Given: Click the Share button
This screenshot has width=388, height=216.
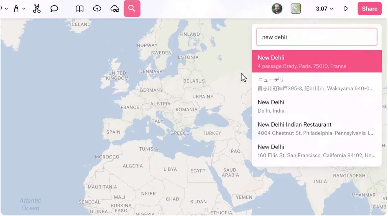Looking at the screenshot, I should pos(369,9).
